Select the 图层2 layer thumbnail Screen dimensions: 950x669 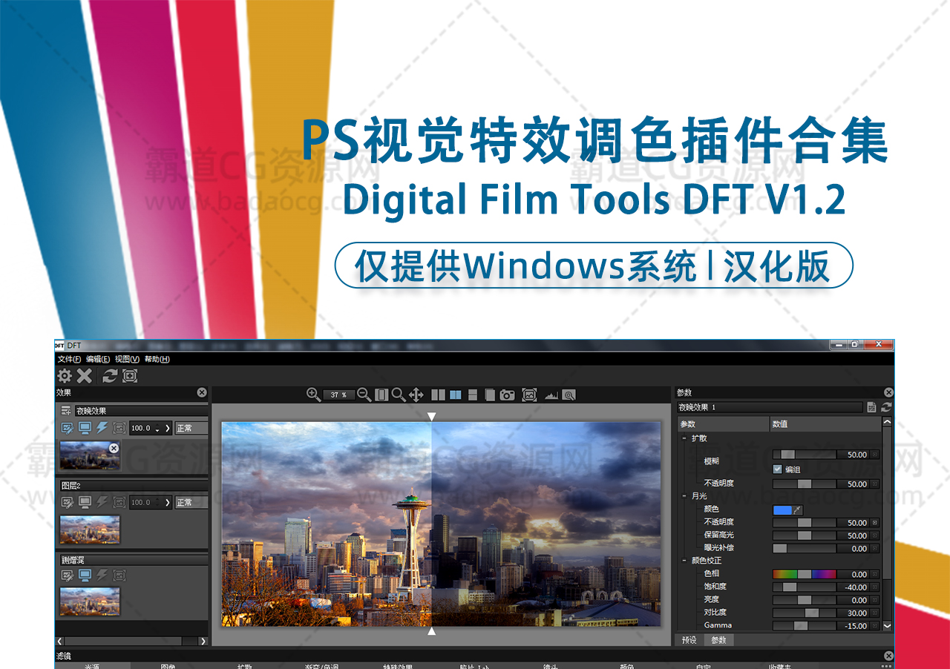pos(89,530)
